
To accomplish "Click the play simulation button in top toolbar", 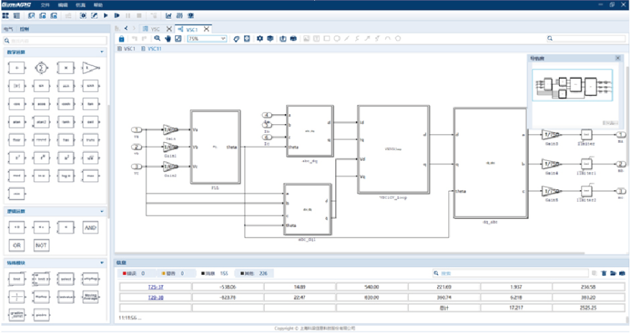I will [106, 15].
